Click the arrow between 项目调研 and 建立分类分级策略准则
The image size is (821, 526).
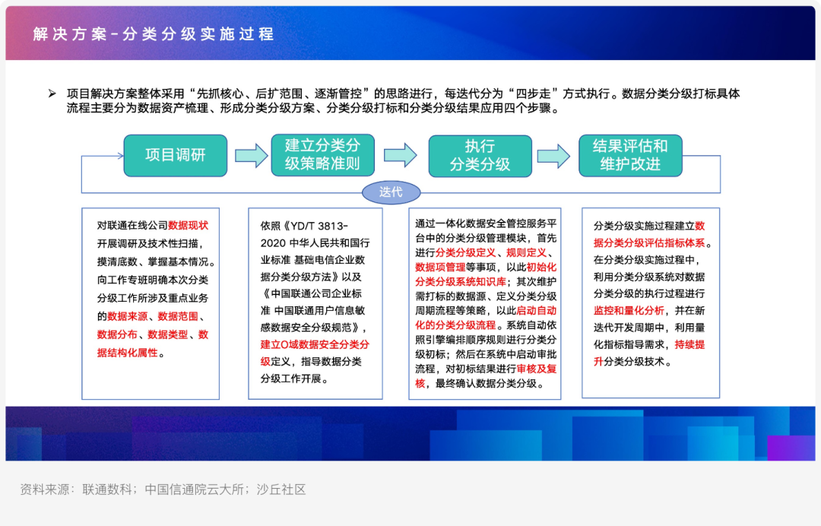click(251, 156)
